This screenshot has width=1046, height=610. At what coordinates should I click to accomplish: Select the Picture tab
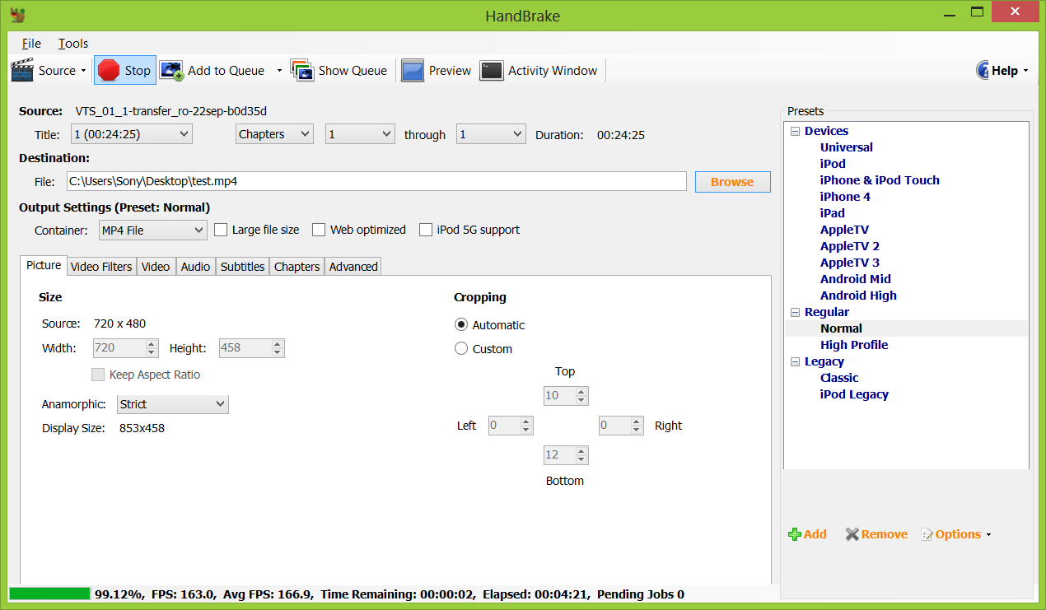pos(44,265)
